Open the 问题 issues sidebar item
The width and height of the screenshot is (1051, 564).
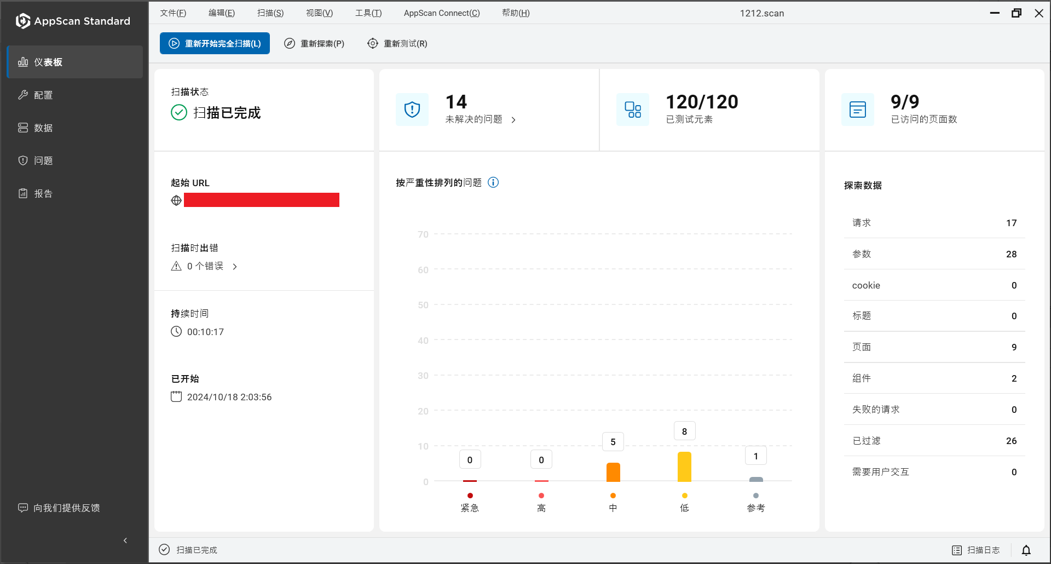(x=74, y=160)
